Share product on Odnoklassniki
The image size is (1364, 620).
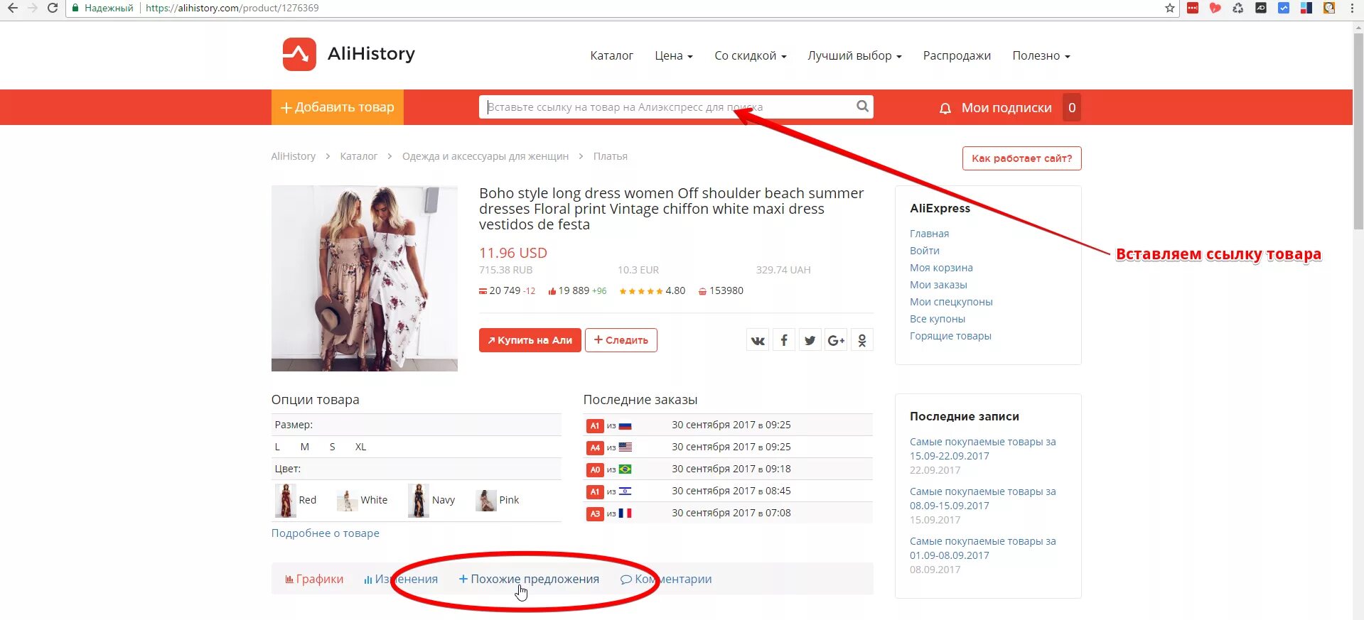click(x=861, y=340)
